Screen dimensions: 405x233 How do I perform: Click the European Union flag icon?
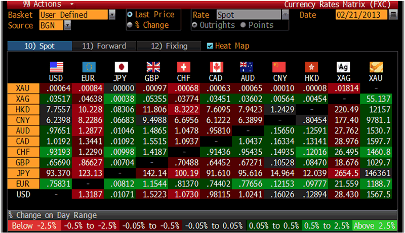88,67
